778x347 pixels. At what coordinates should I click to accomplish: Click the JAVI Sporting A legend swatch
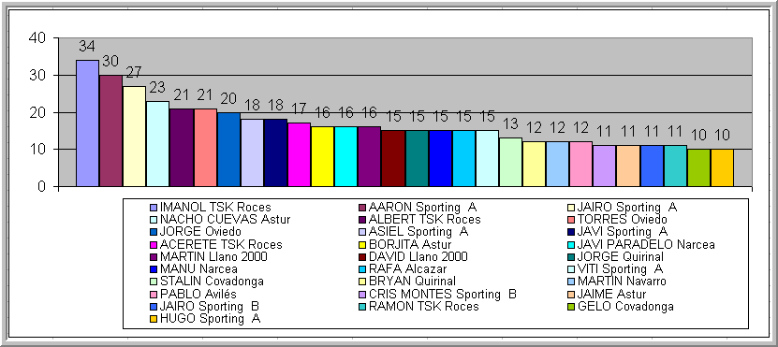572,232
